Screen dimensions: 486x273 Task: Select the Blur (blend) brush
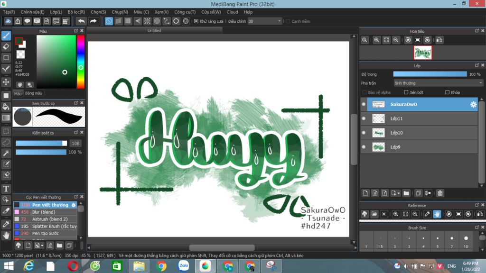[45, 212]
